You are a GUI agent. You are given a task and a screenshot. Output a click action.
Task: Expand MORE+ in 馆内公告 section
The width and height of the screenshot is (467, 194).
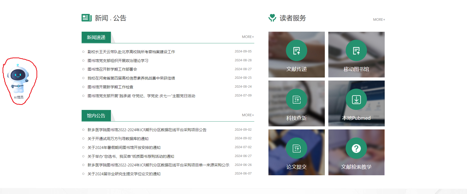[x=248, y=115]
